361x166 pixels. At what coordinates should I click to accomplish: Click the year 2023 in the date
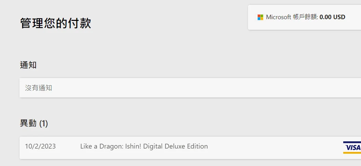(49, 146)
